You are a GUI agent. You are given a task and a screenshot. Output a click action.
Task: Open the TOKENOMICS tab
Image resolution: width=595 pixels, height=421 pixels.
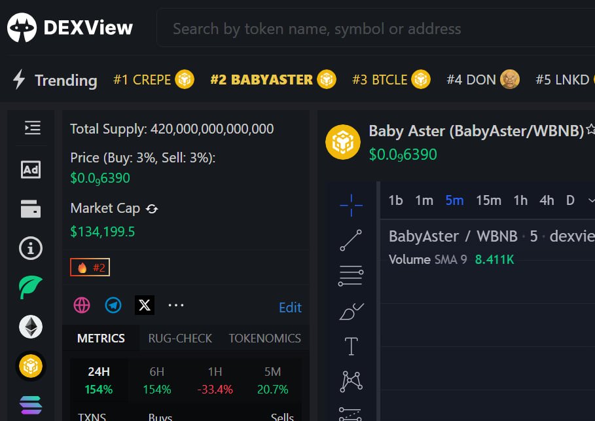[x=264, y=339]
